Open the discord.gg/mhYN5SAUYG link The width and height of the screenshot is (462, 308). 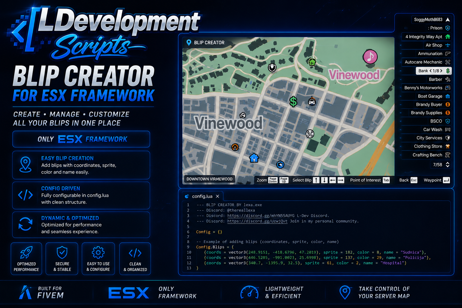point(261,216)
